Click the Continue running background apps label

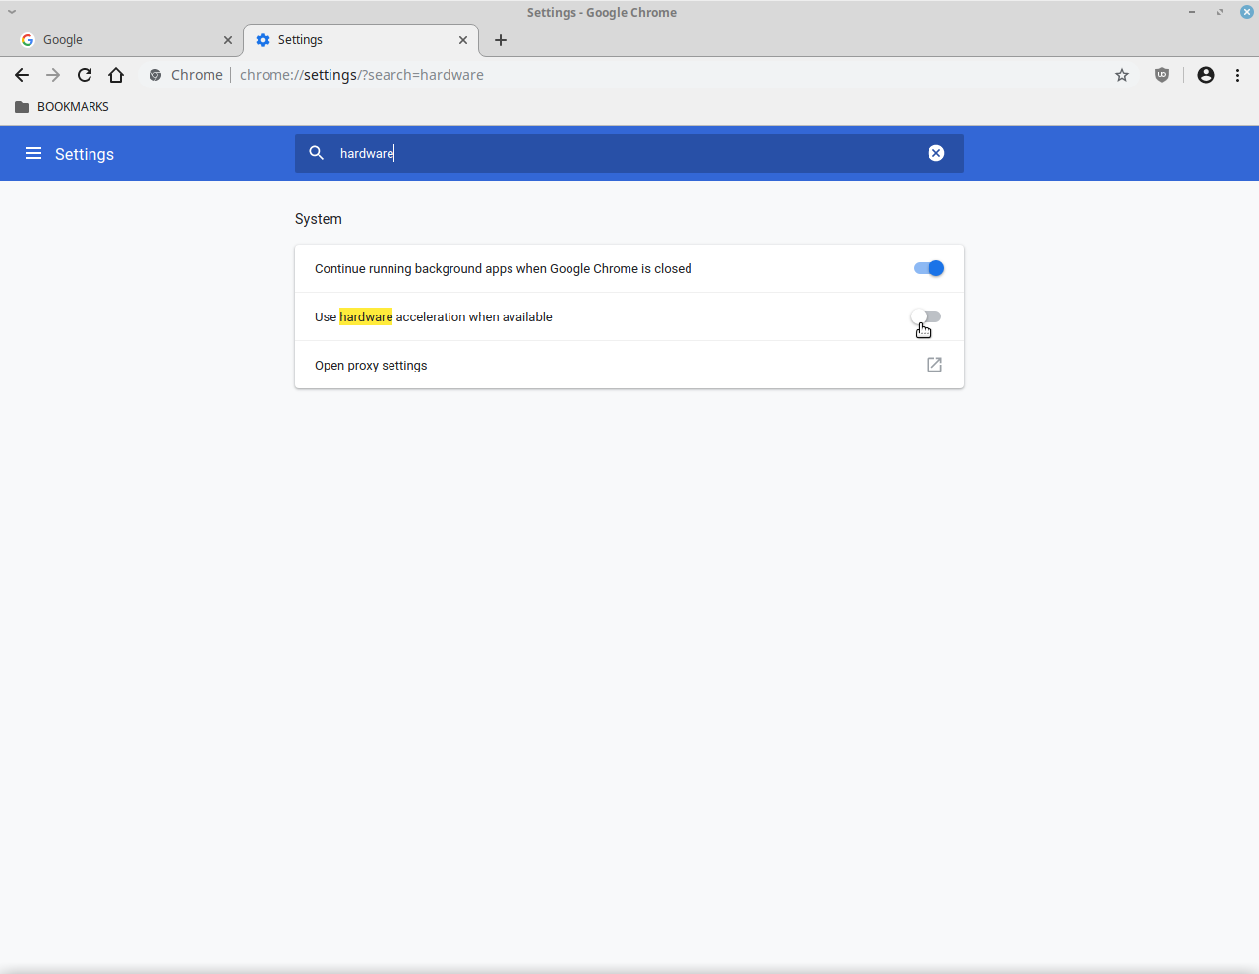coord(504,268)
